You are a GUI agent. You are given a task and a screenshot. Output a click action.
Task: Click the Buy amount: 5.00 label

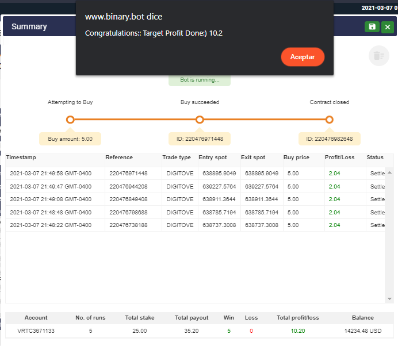70,139
